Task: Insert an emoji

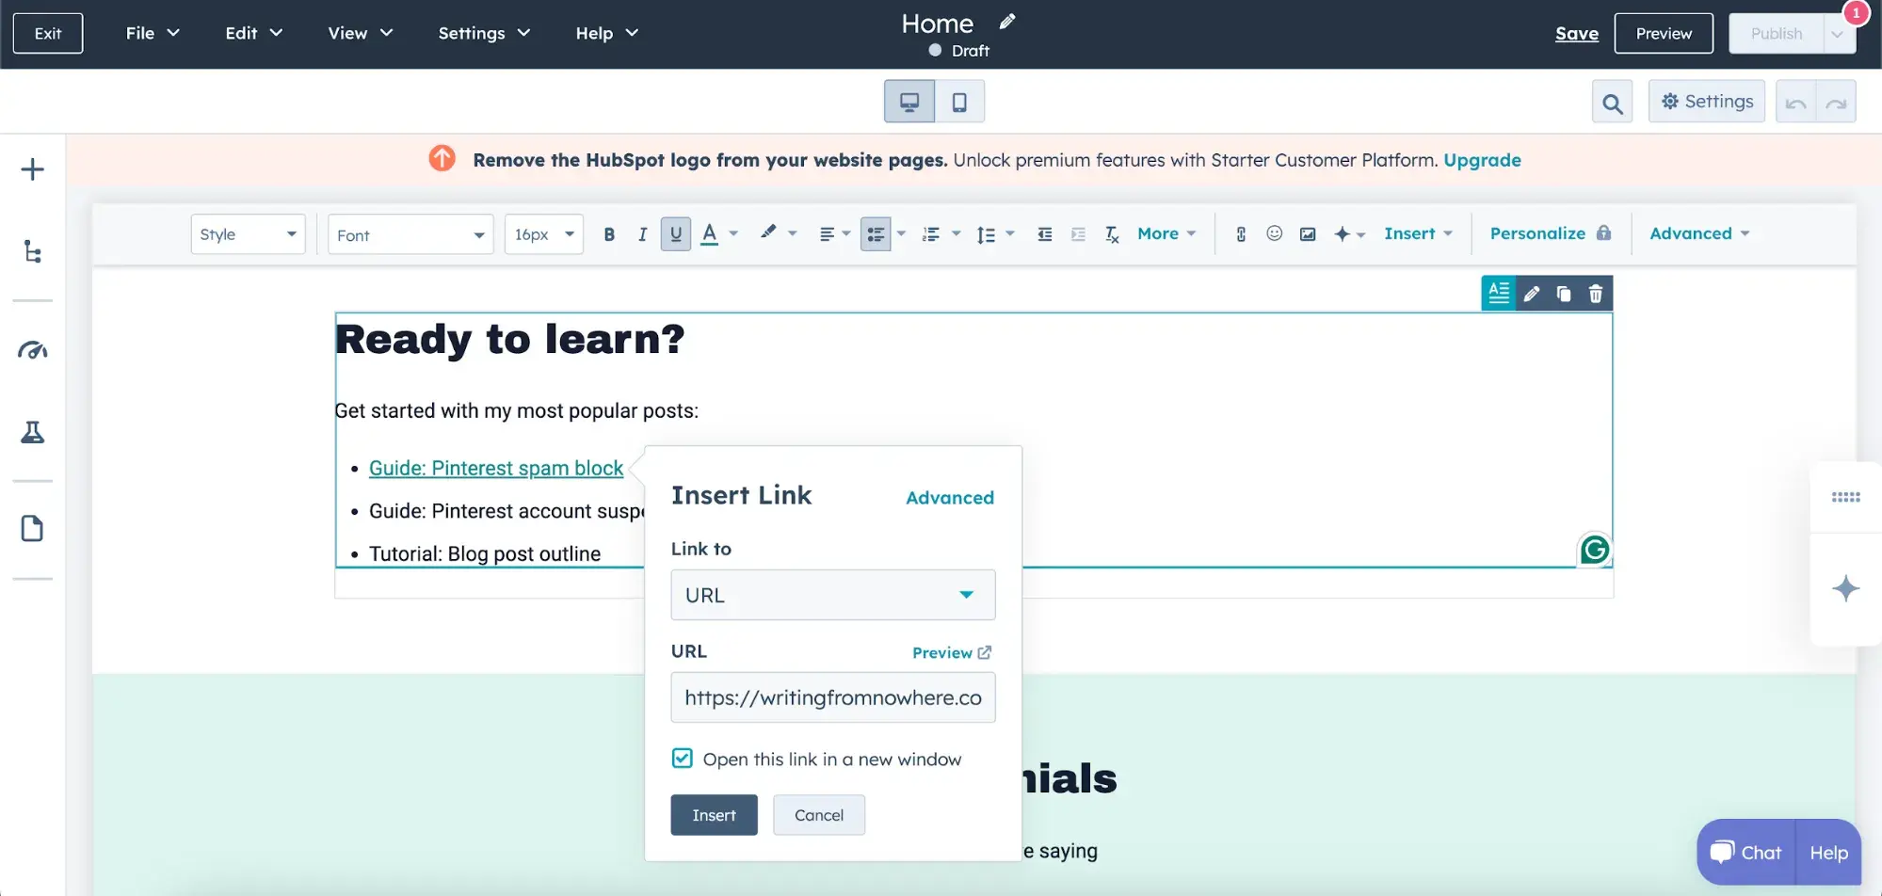Action: (1274, 233)
